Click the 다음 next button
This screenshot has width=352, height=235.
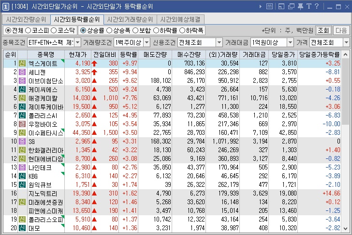(x=341, y=30)
